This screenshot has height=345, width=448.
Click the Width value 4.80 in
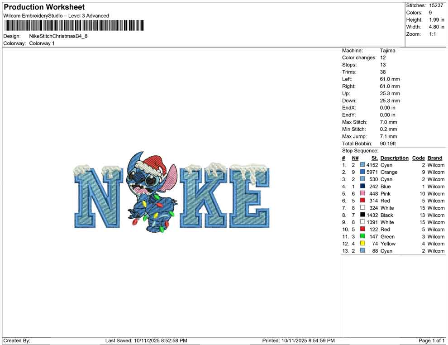pos(437,27)
